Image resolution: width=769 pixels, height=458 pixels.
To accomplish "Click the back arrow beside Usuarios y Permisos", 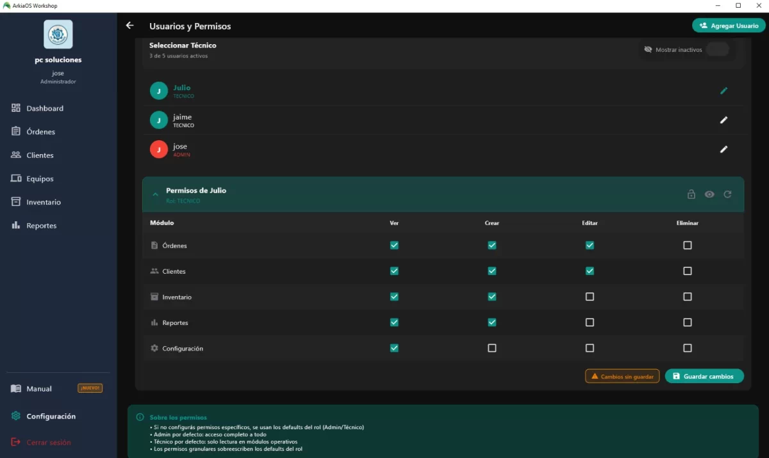I will [130, 26].
